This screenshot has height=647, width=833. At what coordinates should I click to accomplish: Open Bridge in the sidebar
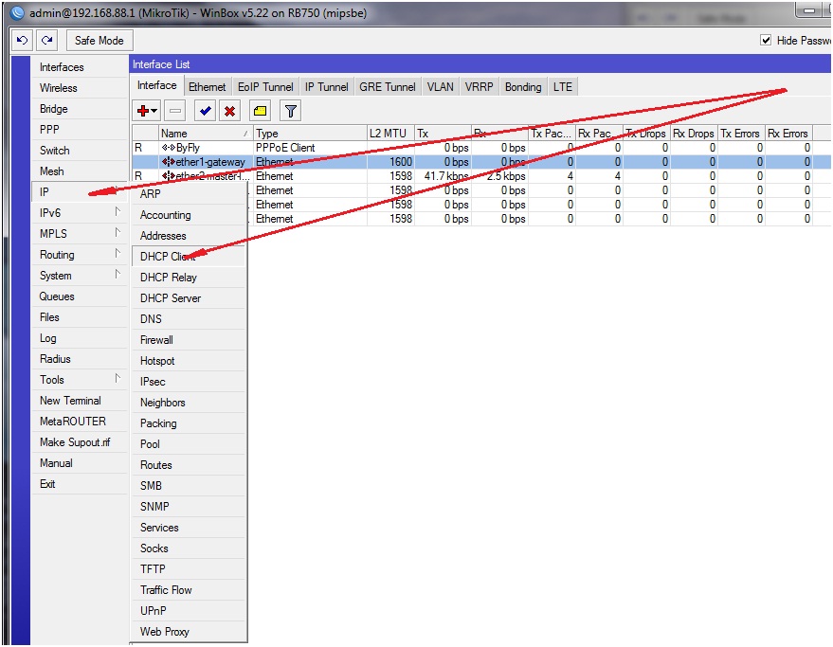80,108
